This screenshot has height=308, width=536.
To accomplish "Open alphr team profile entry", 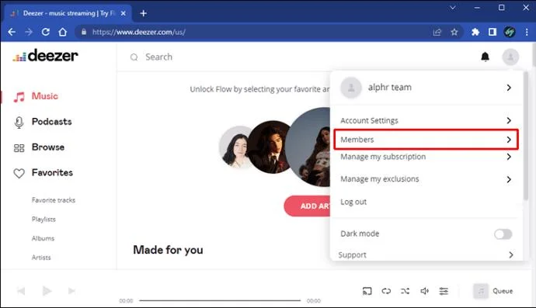I will point(426,88).
